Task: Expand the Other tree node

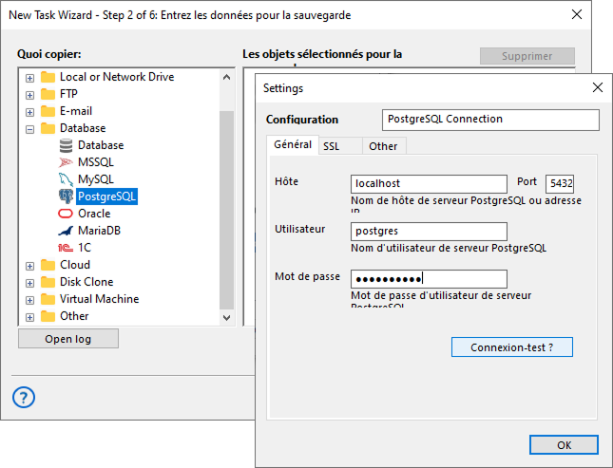Action: tap(29, 317)
